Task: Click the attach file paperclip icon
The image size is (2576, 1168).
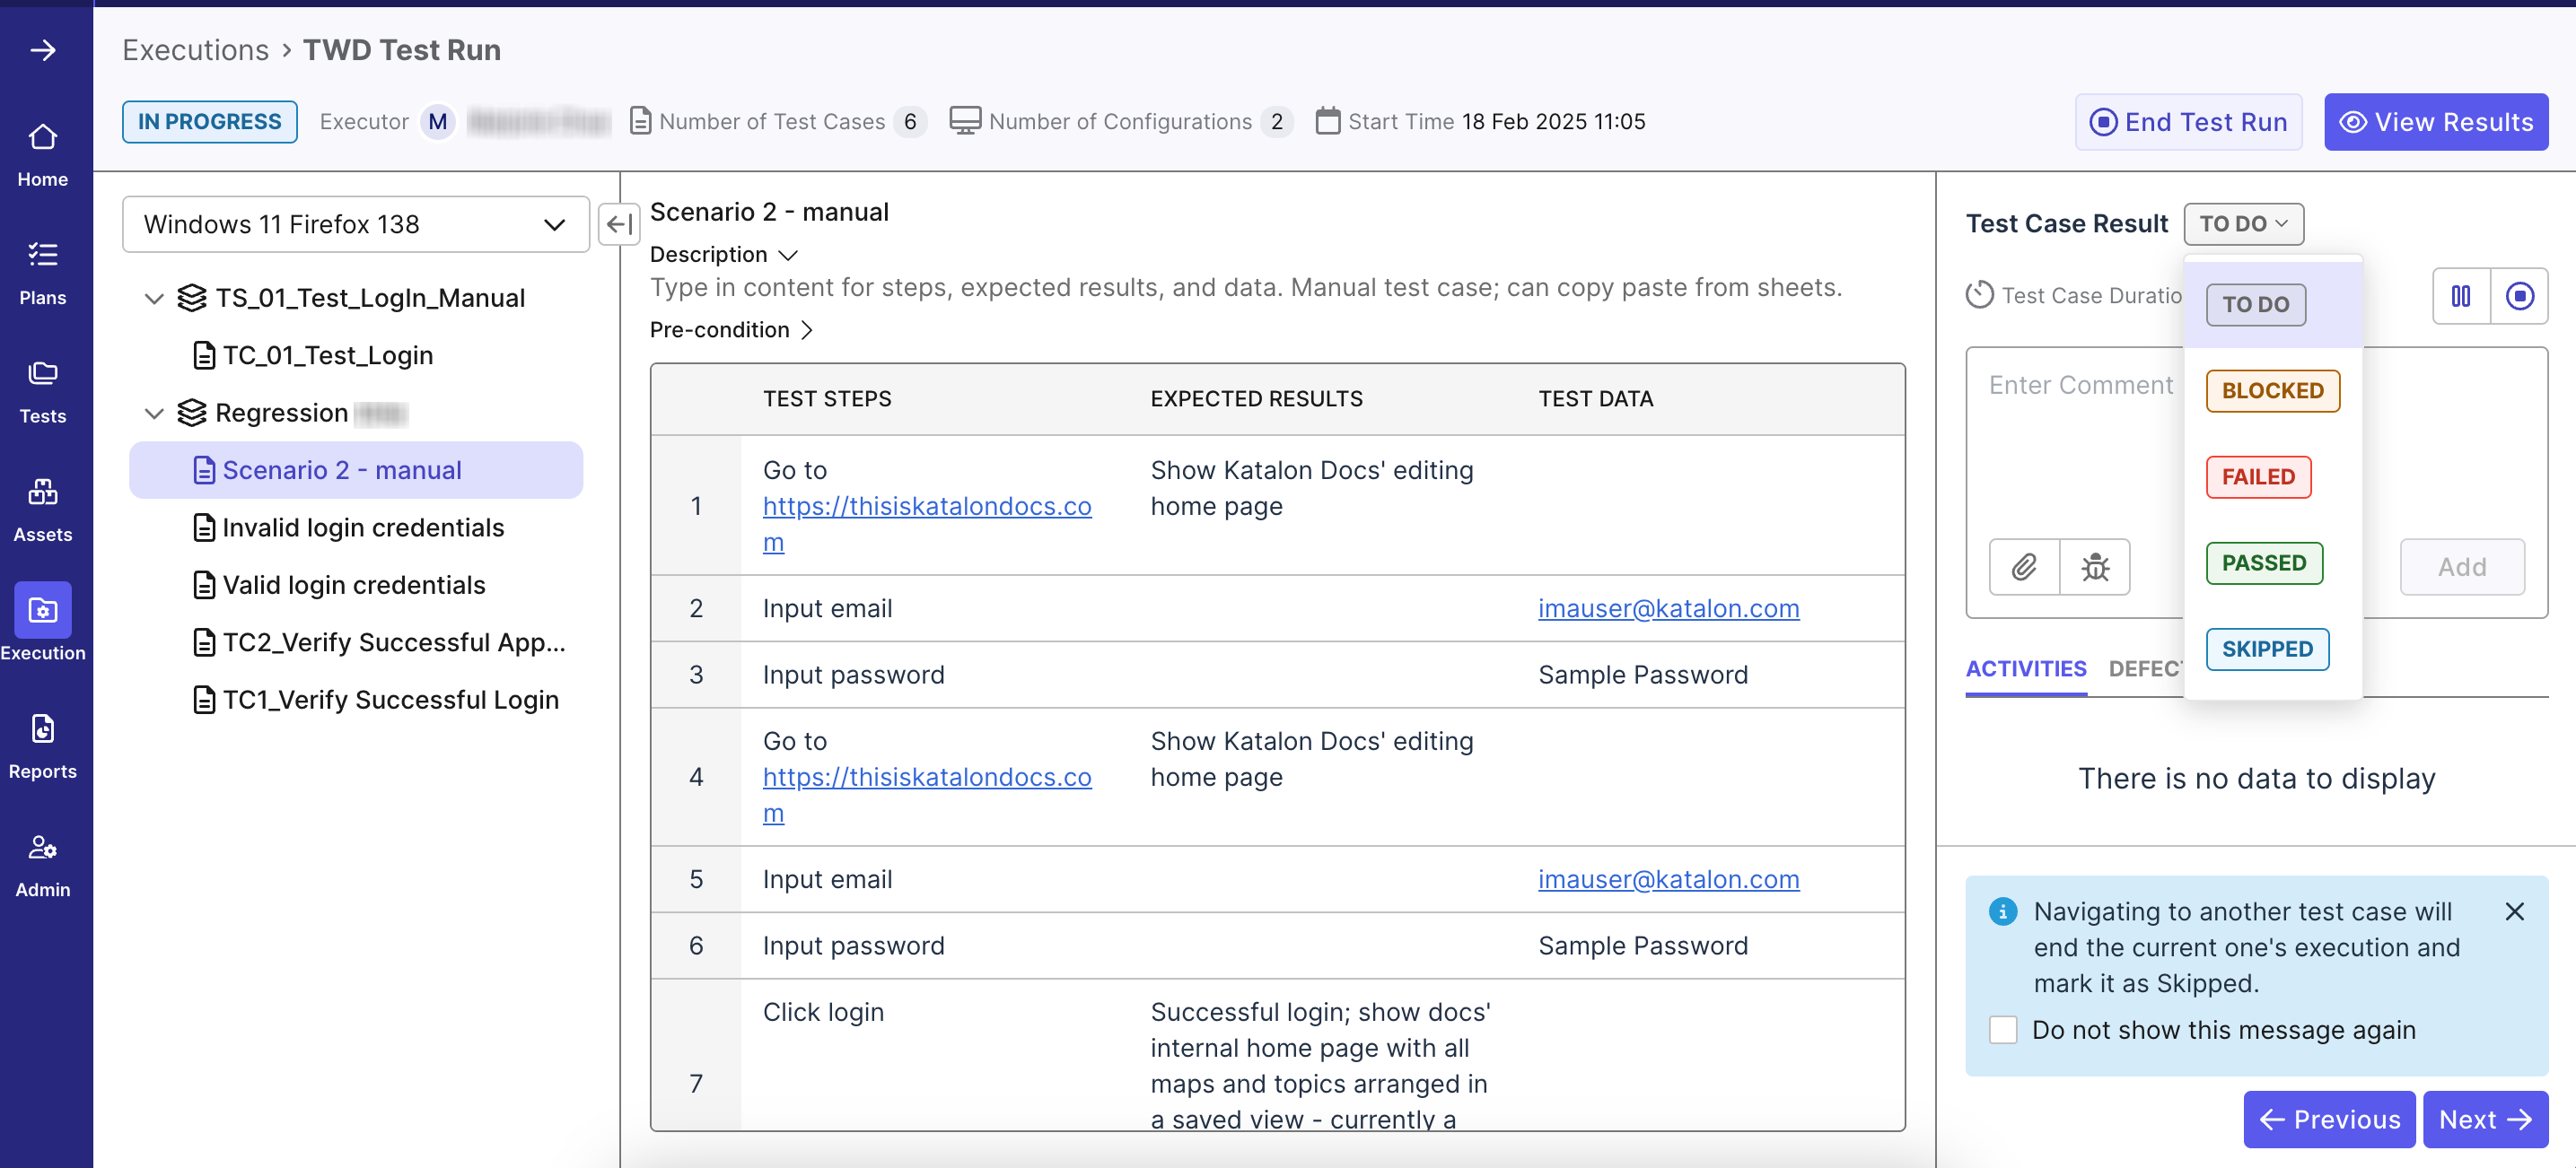Action: (2024, 565)
